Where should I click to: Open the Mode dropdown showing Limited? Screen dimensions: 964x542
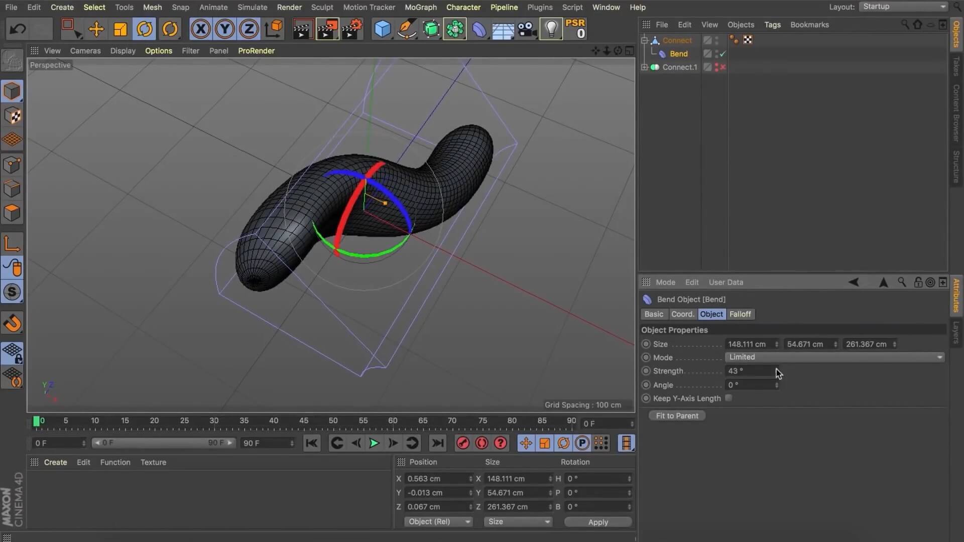(834, 357)
